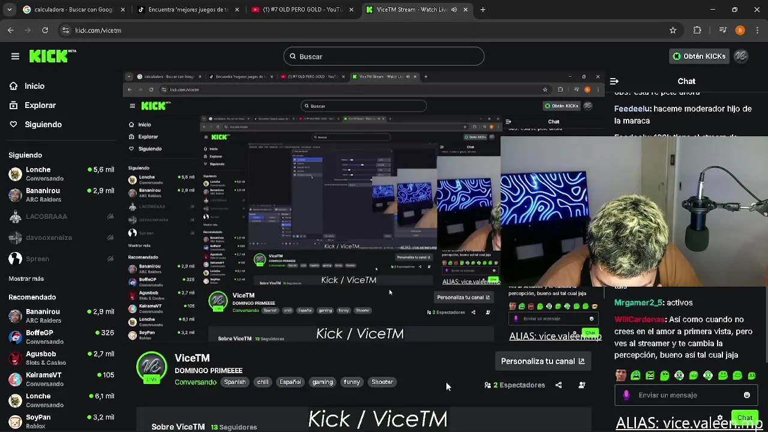
Task: Click Feedeelu's username in chat
Action: (x=632, y=109)
